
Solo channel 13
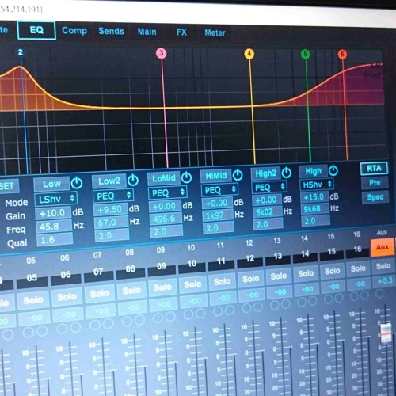279,276
